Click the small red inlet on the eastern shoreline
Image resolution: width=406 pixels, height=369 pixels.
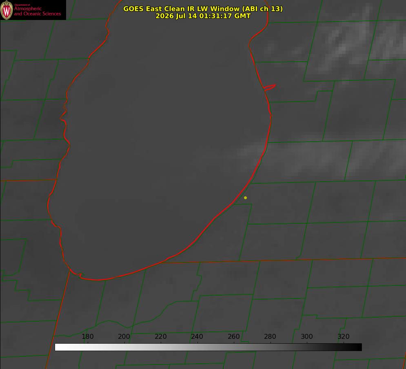pos(270,87)
